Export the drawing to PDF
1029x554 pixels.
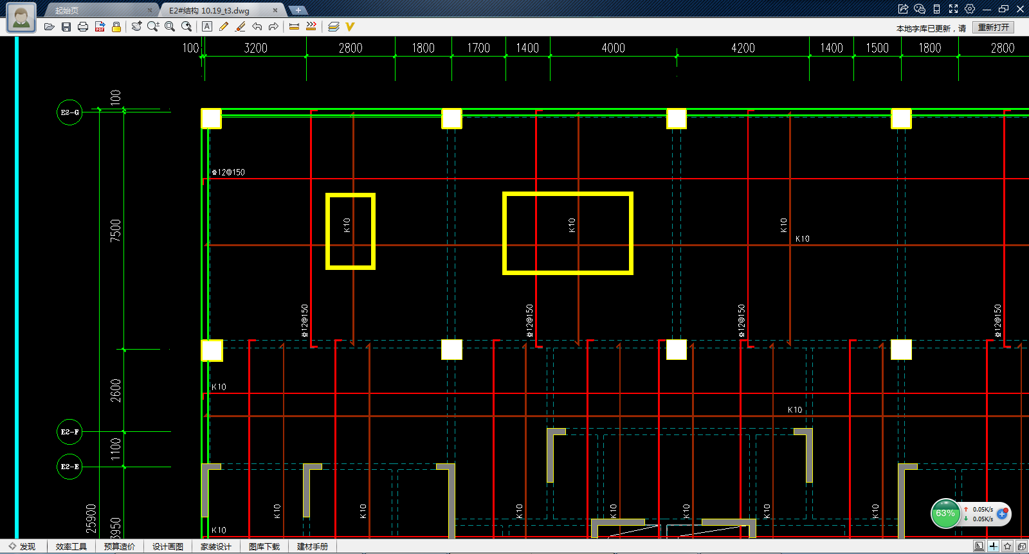coord(100,27)
